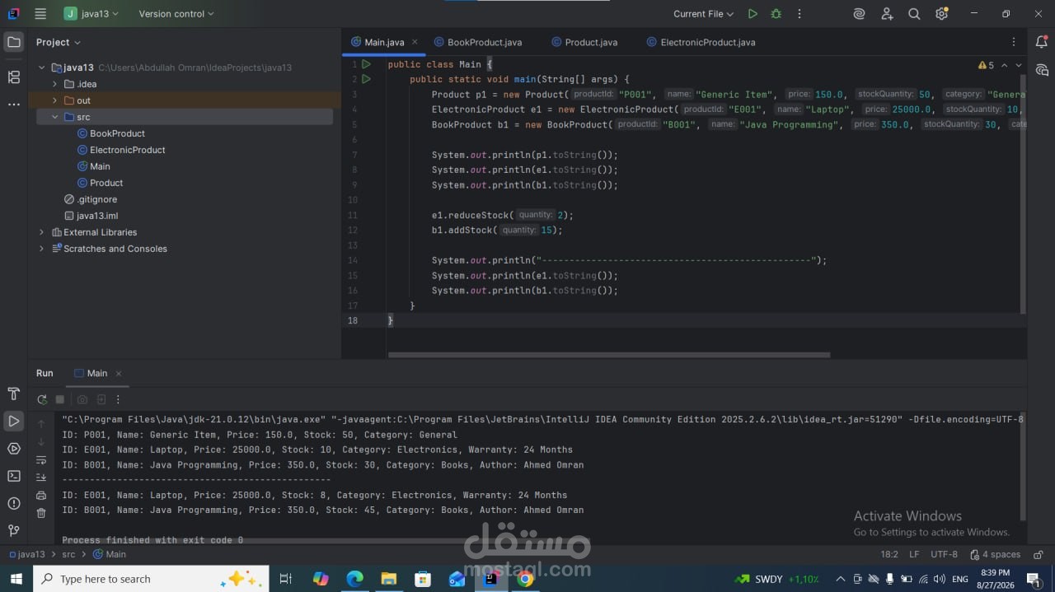Click the 4 spaces indent setting
The height and width of the screenshot is (592, 1055).
995,554
